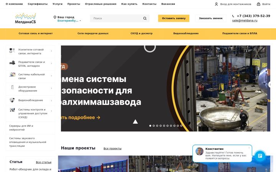
Task: Select the sixth banner slide dot
Action: pos(168,126)
